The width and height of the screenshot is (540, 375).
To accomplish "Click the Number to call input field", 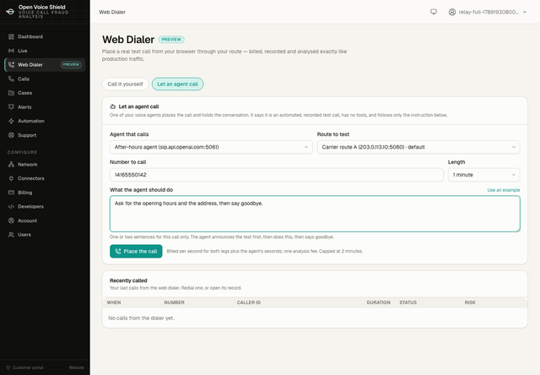I will pyautogui.click(x=277, y=175).
